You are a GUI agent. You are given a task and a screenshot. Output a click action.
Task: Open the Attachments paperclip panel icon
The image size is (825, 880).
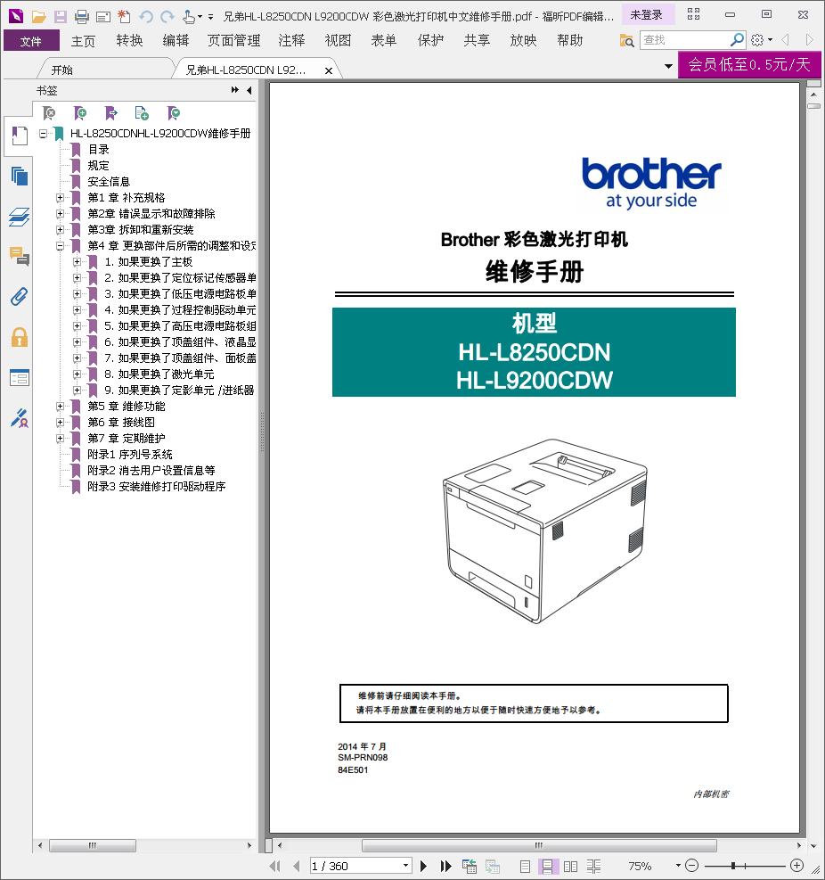click(19, 297)
